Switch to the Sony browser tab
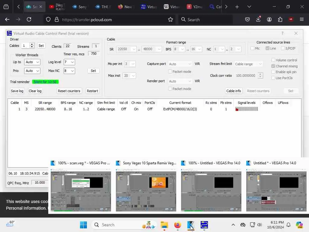 pyautogui.click(x=80, y=7)
